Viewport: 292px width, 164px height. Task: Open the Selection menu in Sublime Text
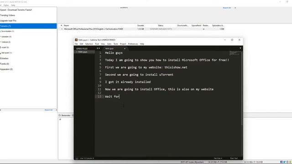click(x=89, y=44)
